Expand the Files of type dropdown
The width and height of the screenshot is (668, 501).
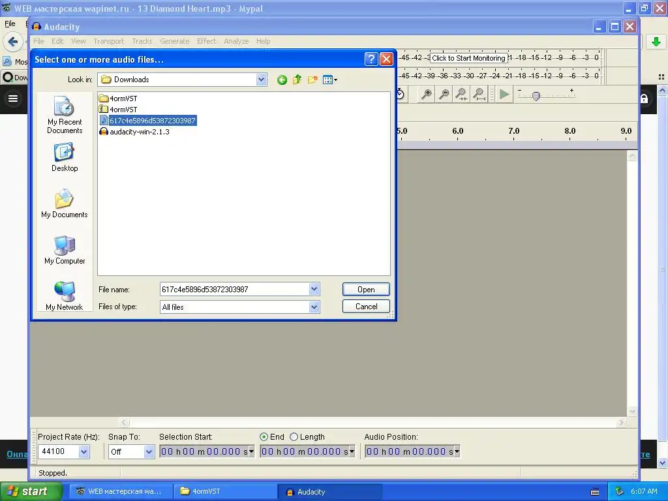(x=314, y=307)
